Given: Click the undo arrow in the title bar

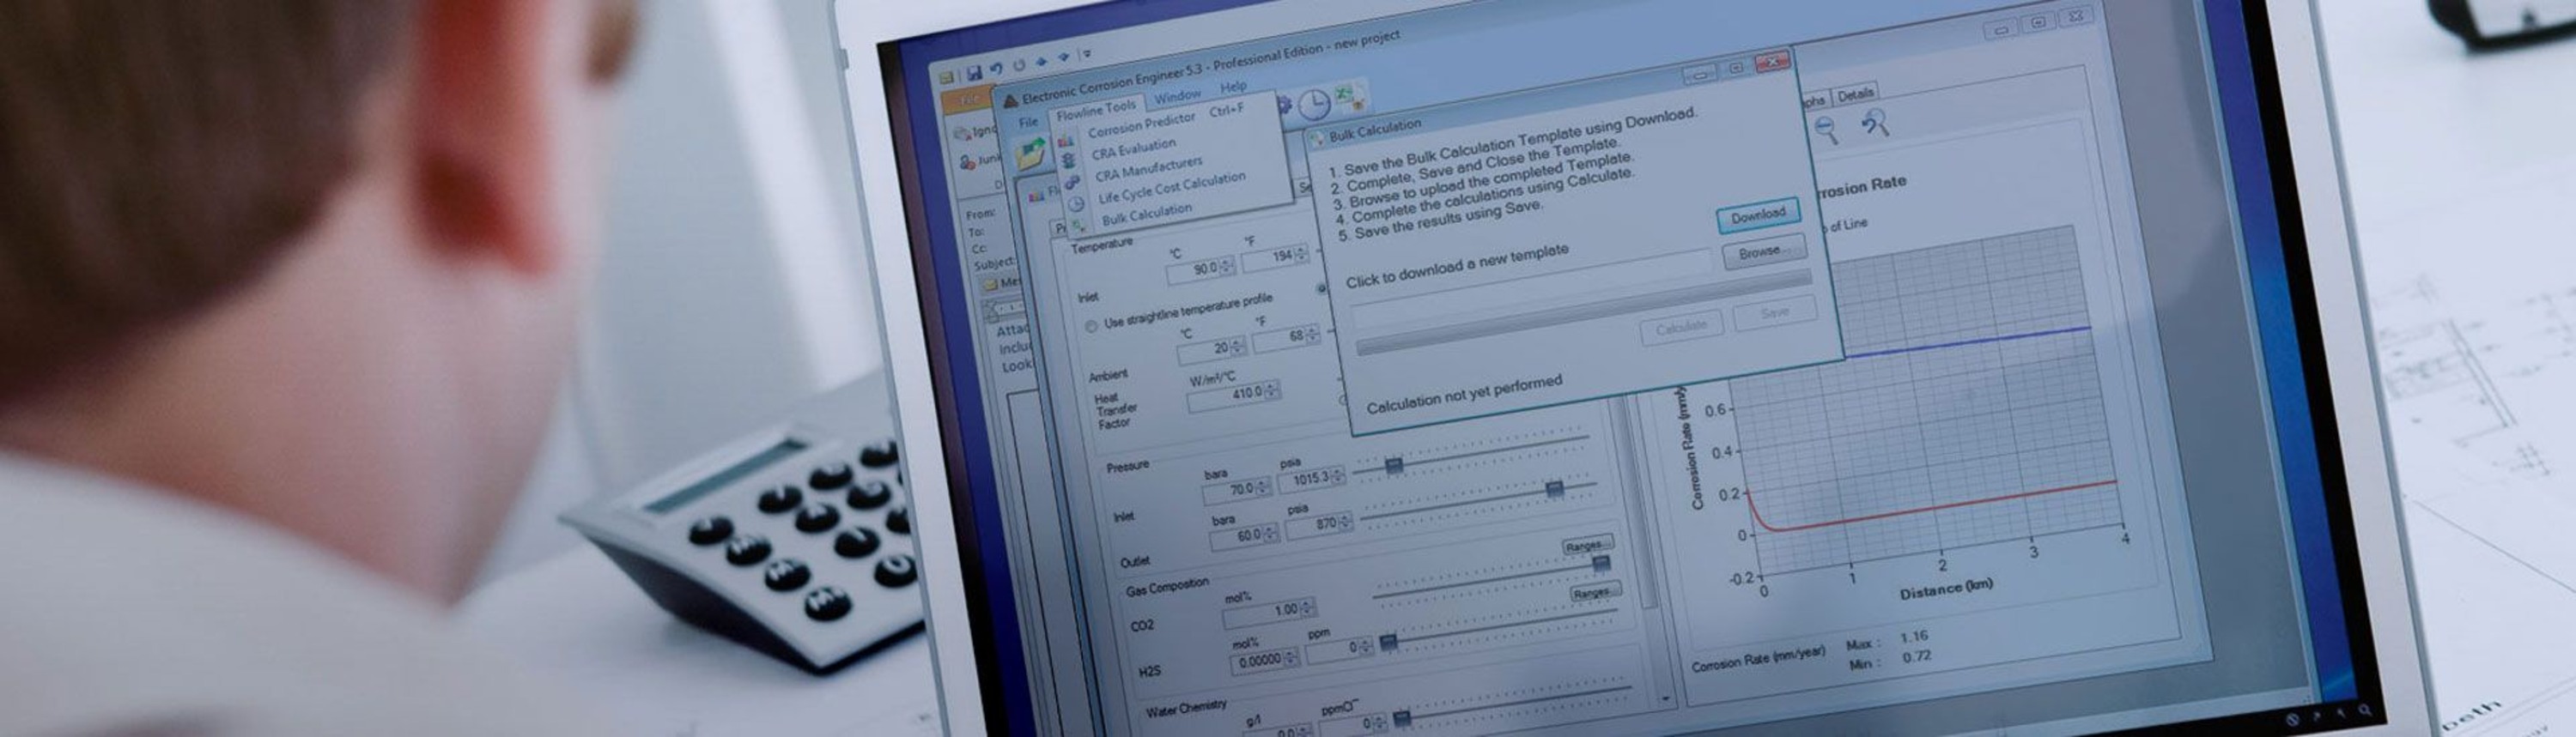Looking at the screenshot, I should [x=996, y=69].
